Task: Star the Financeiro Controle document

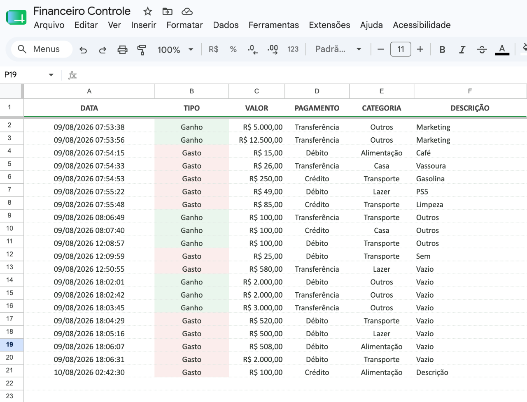Action: coord(147,12)
